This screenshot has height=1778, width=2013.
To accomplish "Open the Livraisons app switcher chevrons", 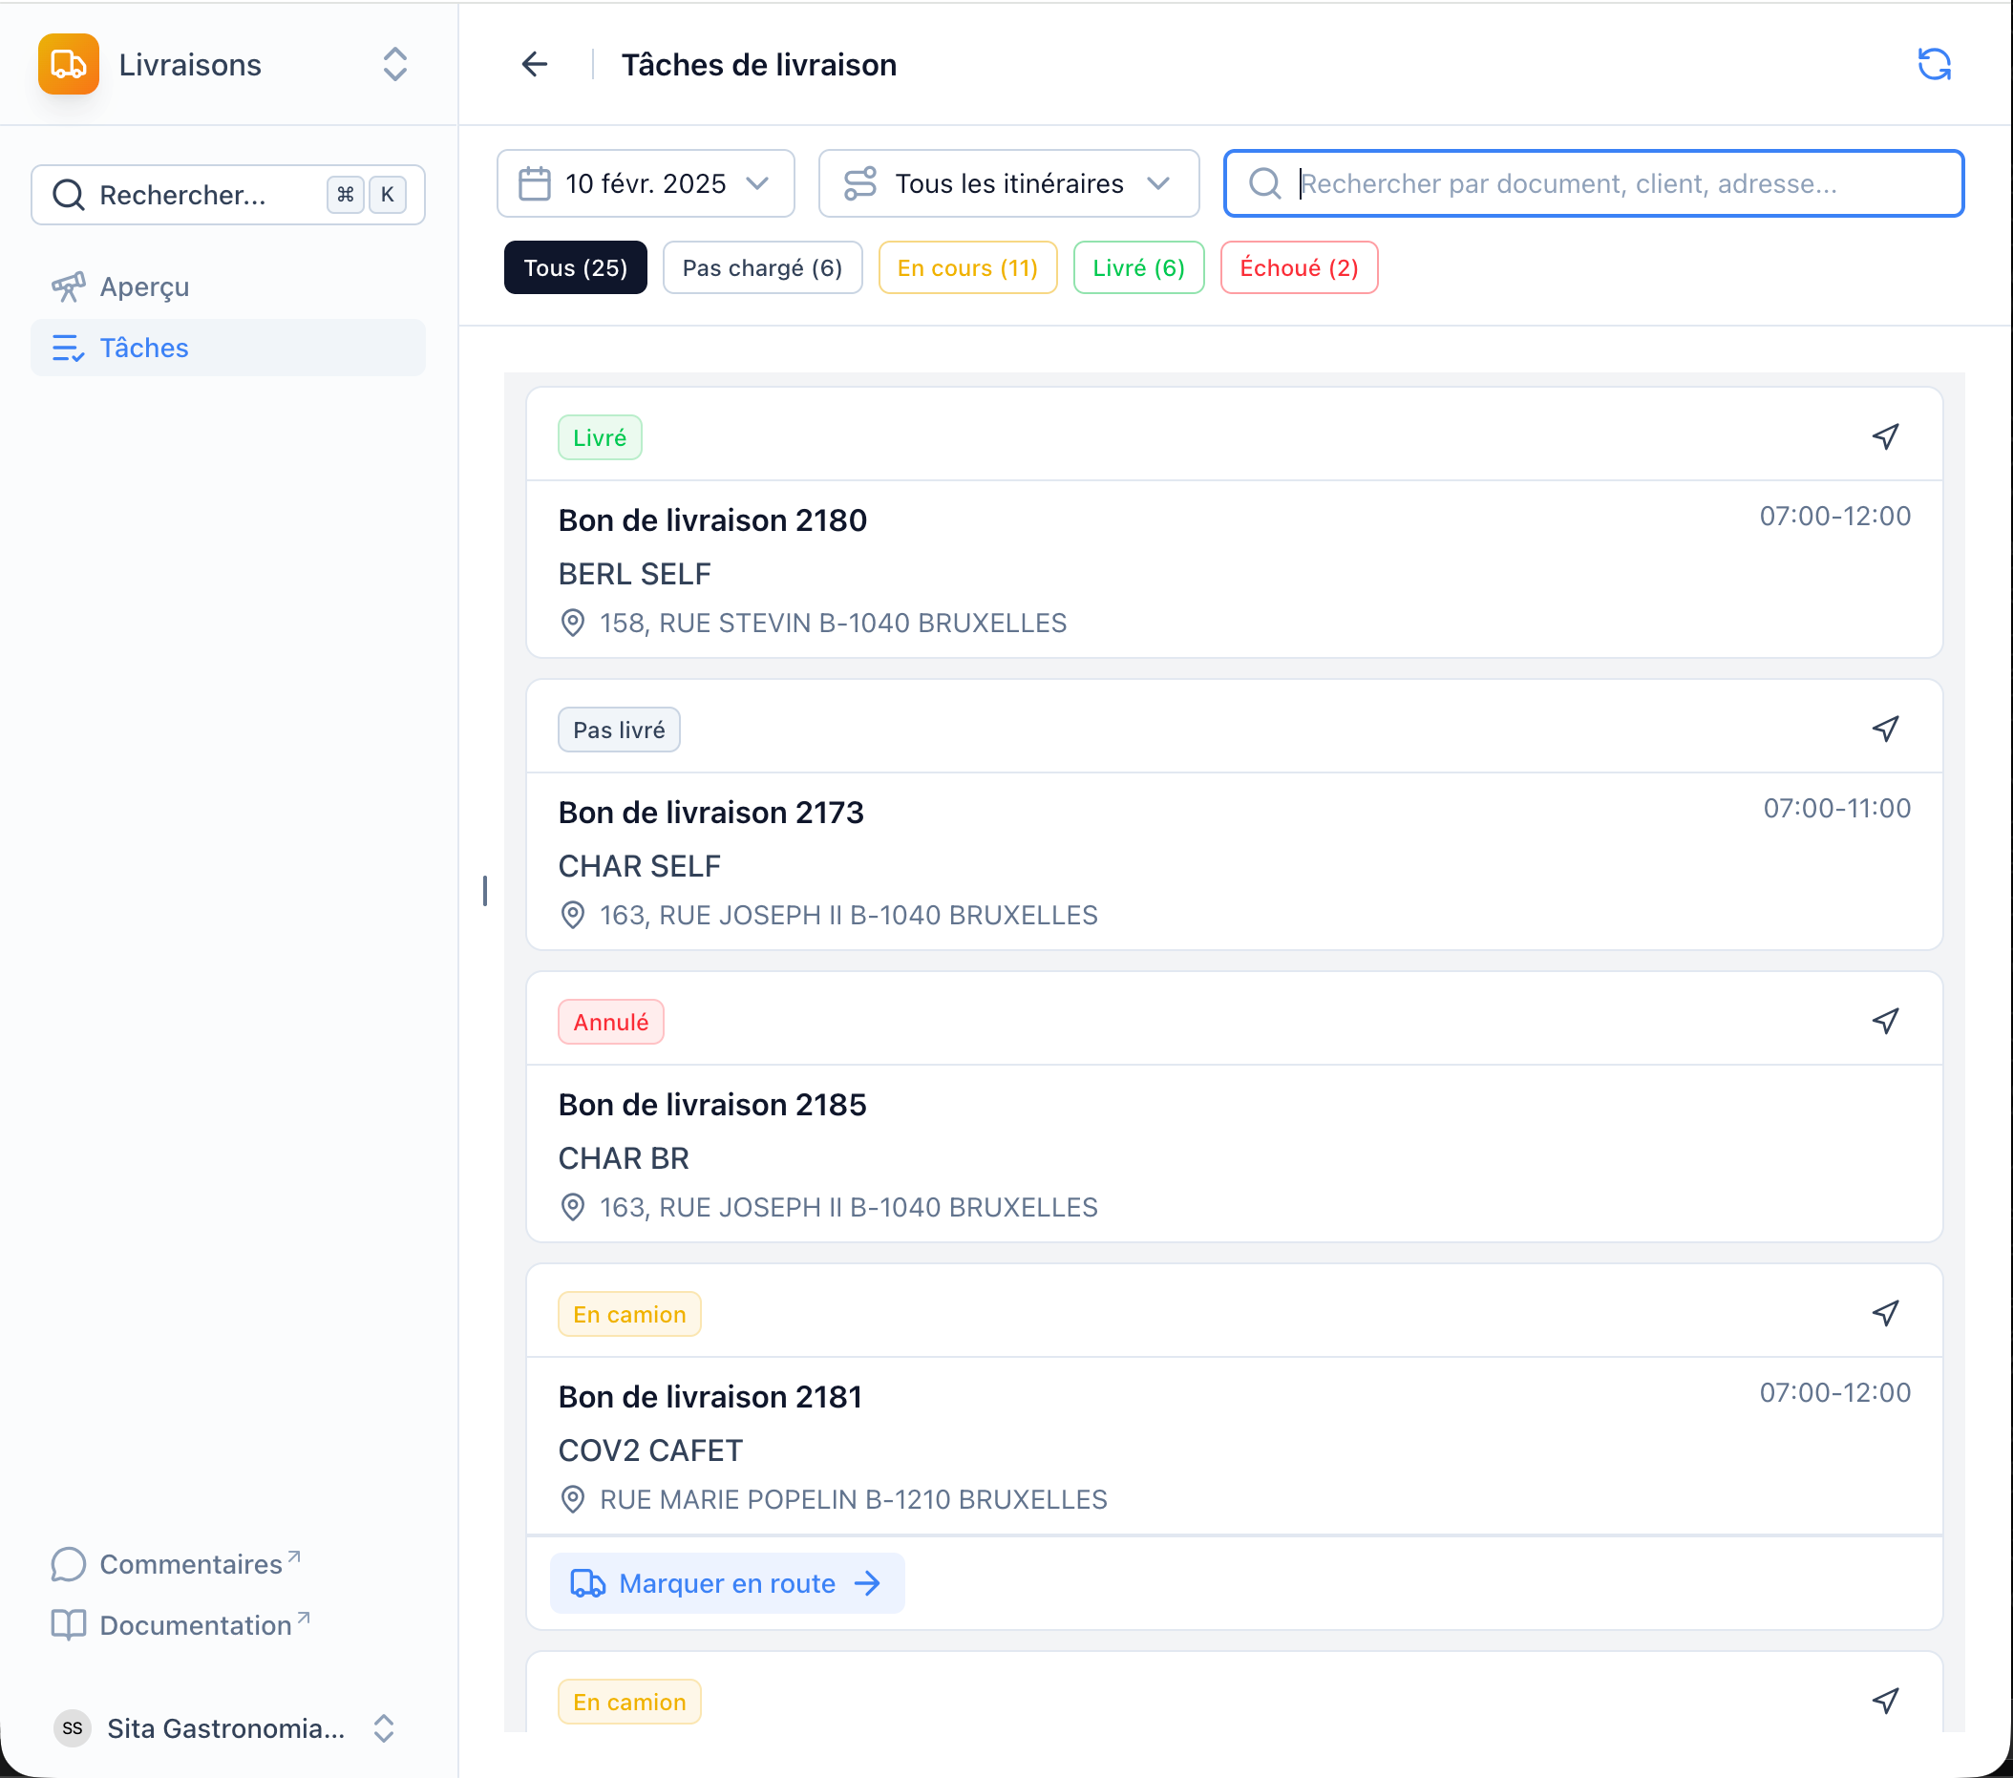I will coord(395,64).
